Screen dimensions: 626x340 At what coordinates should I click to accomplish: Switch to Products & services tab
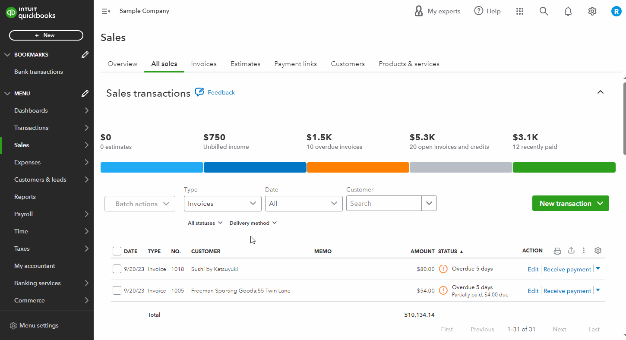click(409, 64)
